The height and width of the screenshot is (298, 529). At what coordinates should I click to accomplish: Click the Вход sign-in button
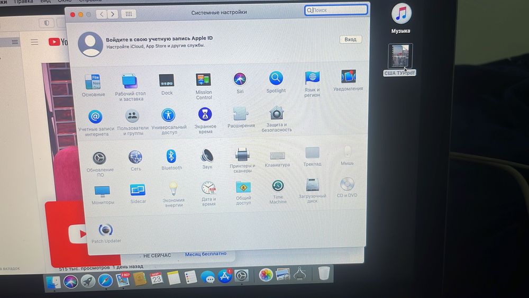tap(350, 40)
